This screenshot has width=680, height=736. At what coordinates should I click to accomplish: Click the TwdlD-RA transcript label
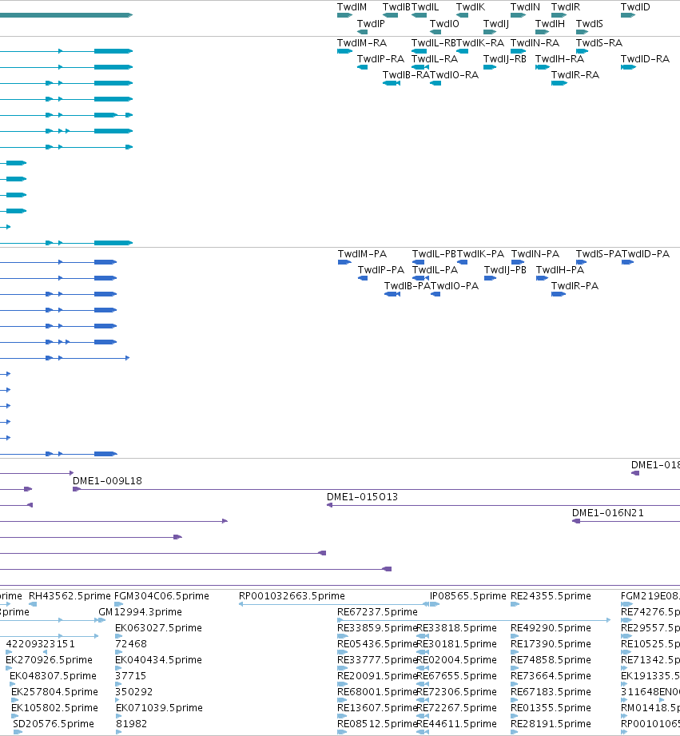[x=646, y=58]
